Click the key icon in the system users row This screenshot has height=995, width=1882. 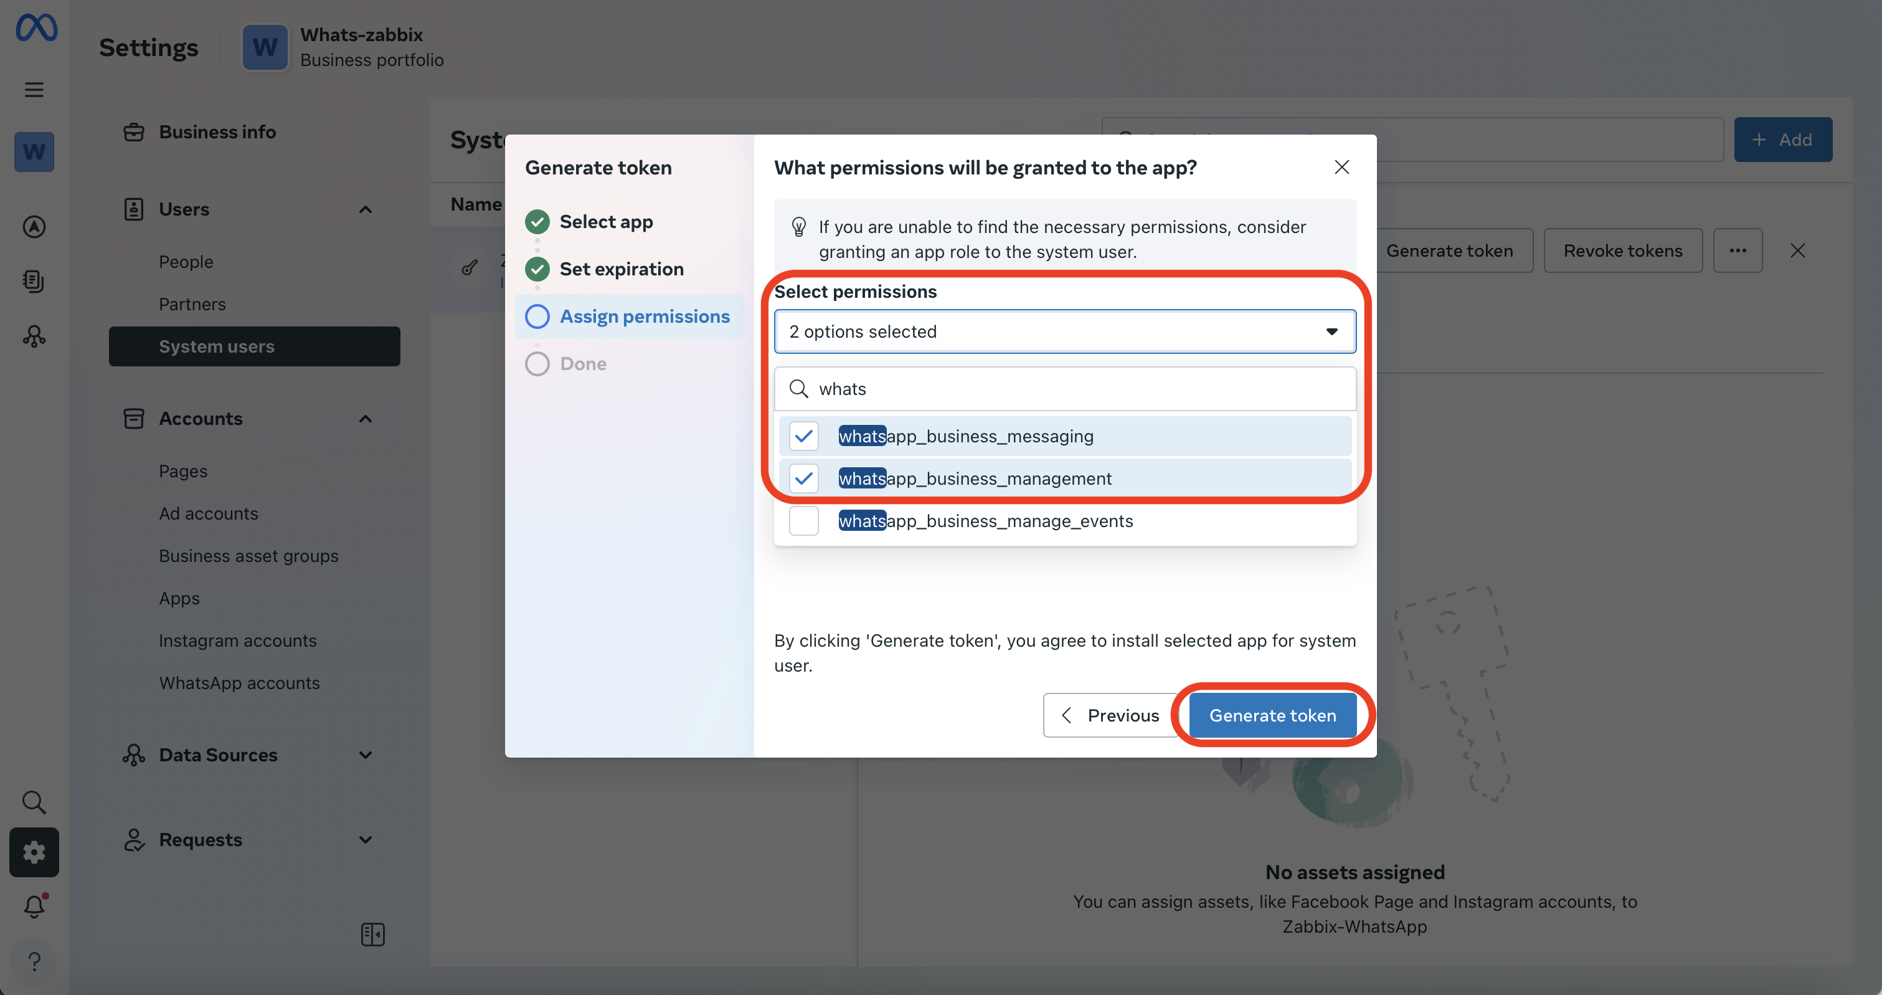[x=471, y=267]
